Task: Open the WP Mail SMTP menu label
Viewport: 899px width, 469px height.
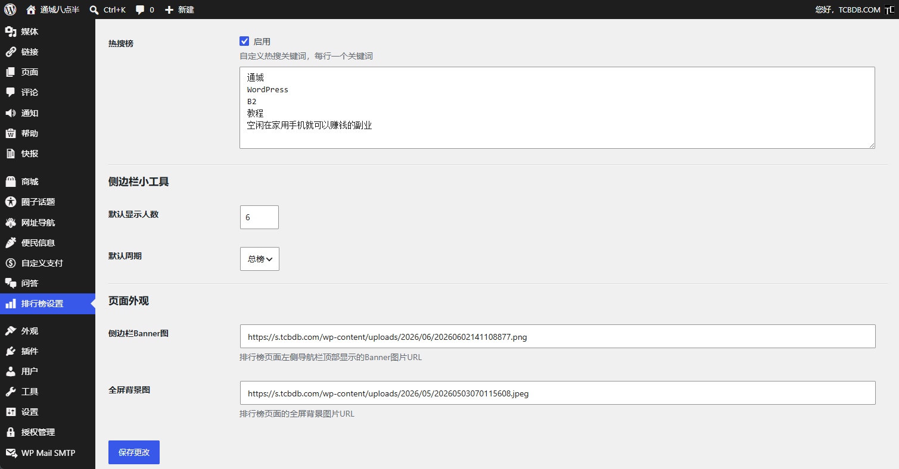Action: pyautogui.click(x=48, y=453)
